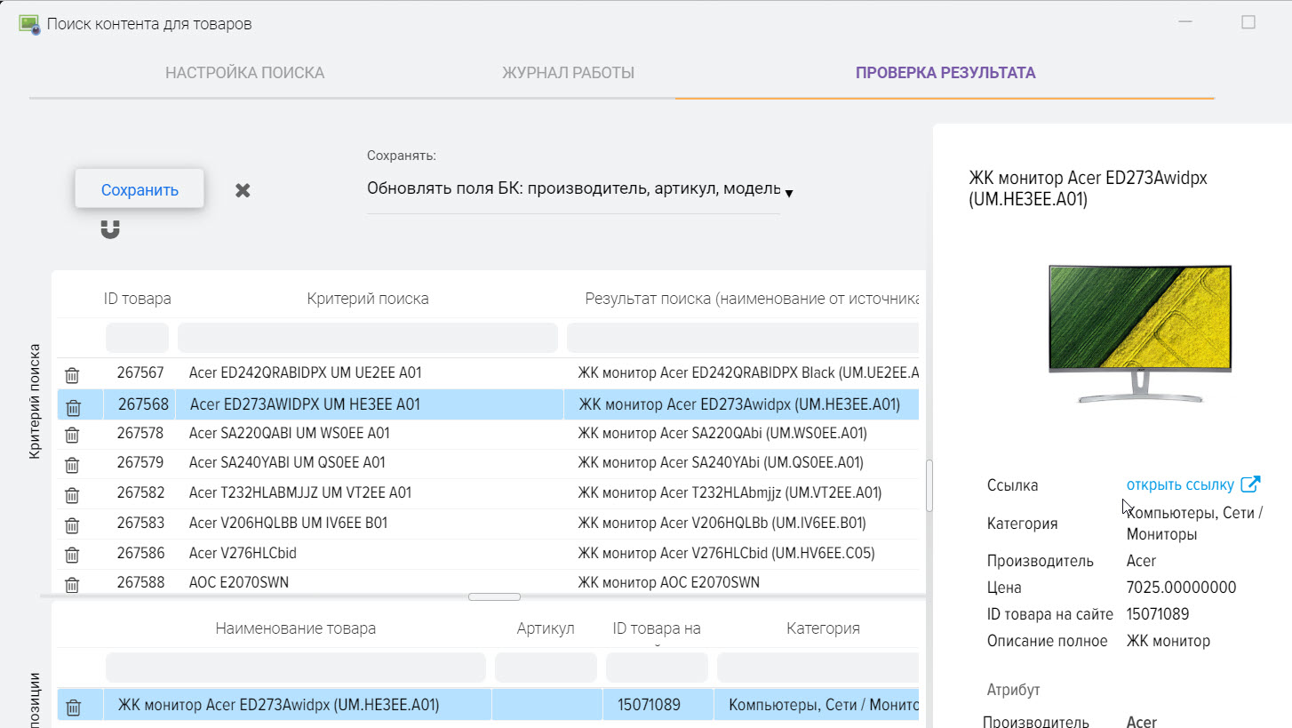Click Наименование товара column header
This screenshot has height=728, width=1292.
point(296,628)
